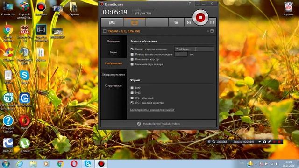This screenshot has width=299, height=168.
Task: Stop recording with the red Bandicam button
Action: tap(200, 17)
